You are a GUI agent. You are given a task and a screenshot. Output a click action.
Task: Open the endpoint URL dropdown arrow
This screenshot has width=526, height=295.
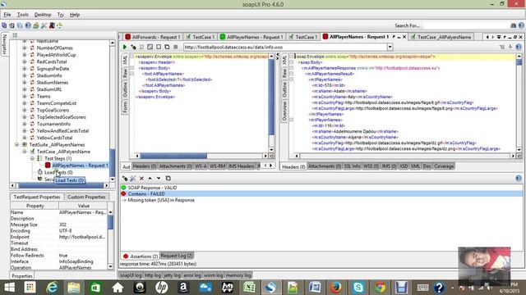[390, 47]
